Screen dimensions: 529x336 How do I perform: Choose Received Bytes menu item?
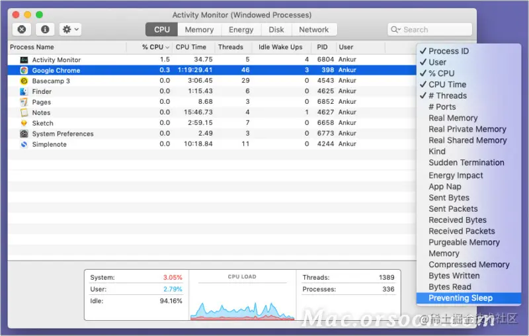[x=469, y=220]
